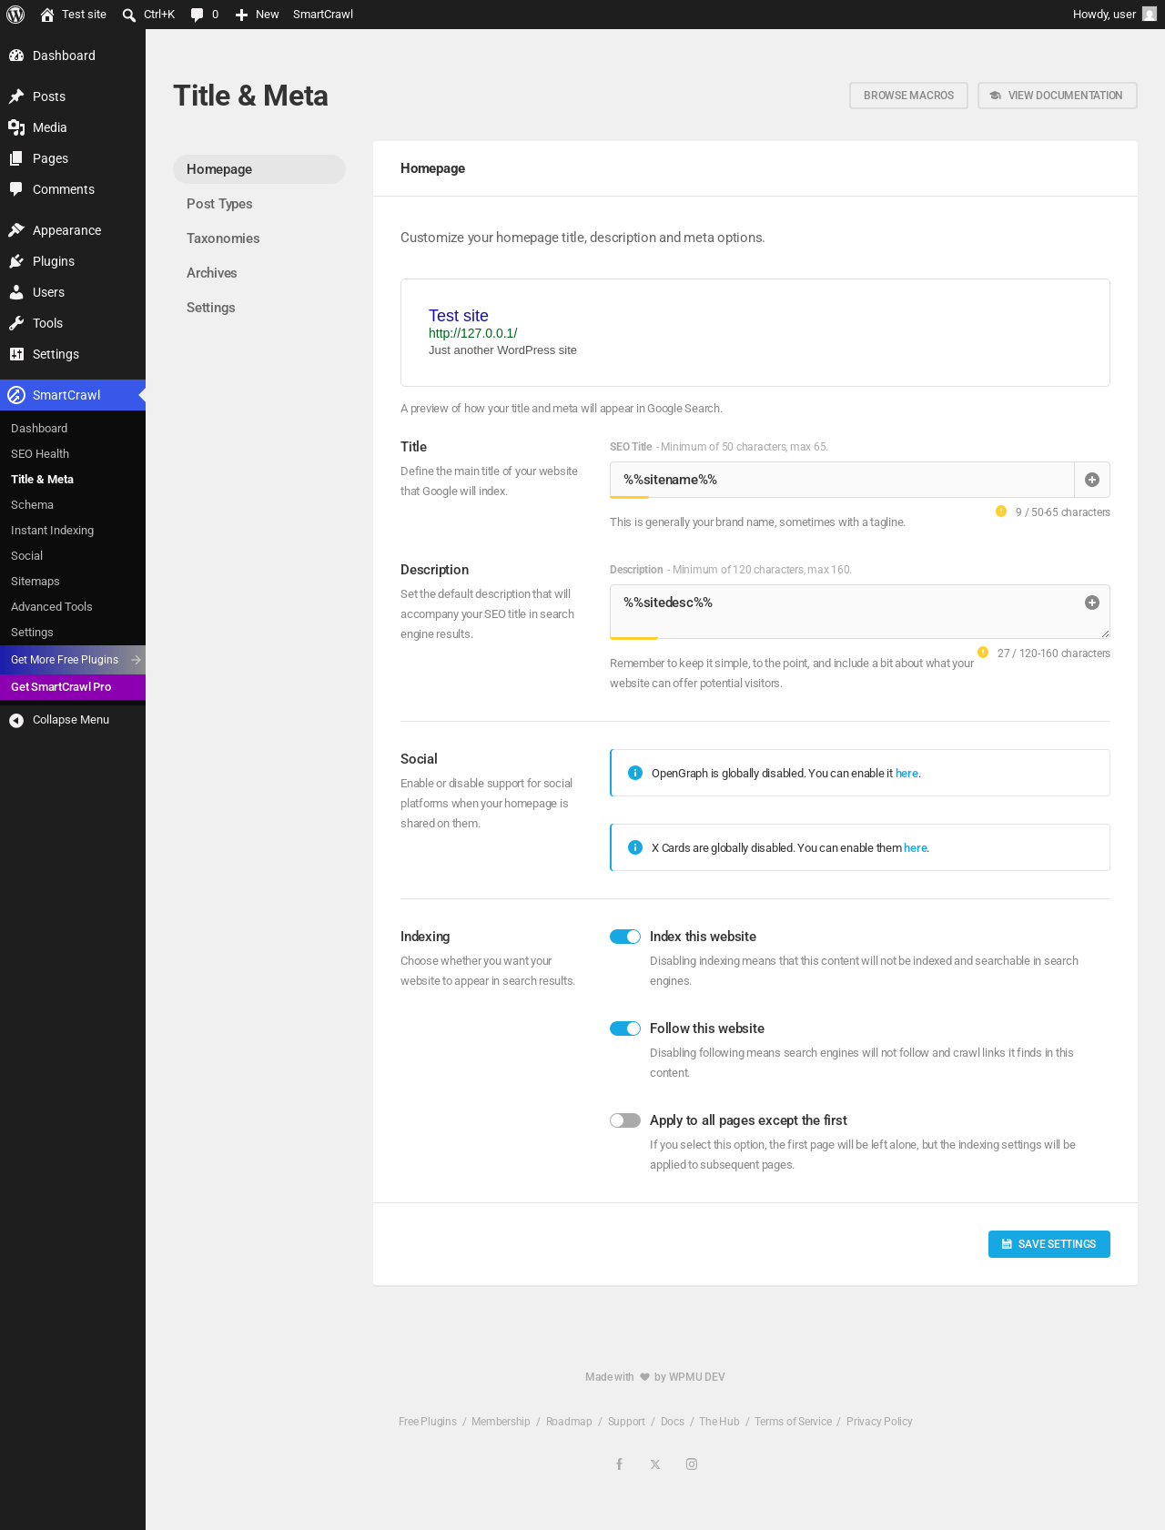
Task: Click the WordPress logo icon
Action: pos(15,15)
